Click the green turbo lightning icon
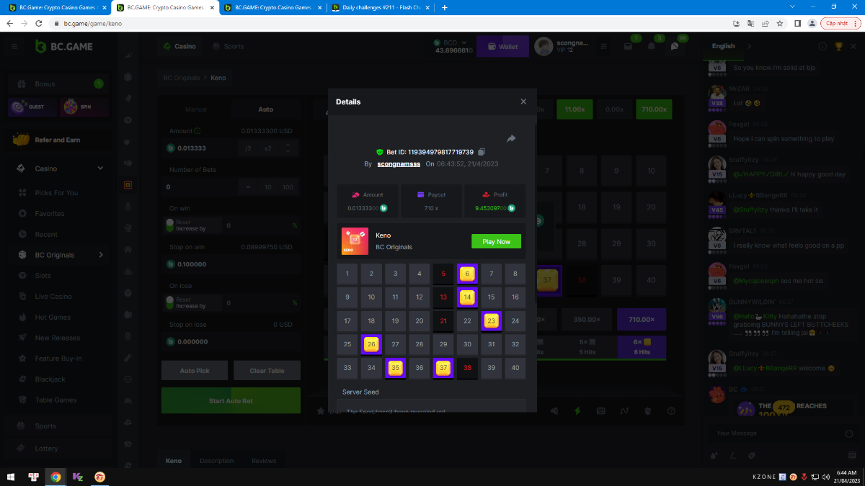The image size is (865, 486). 577,411
